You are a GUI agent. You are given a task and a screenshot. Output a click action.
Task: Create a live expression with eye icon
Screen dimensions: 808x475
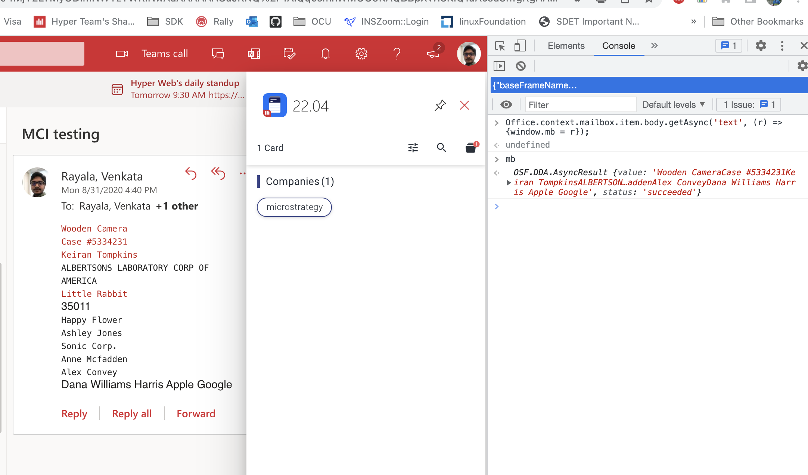506,104
